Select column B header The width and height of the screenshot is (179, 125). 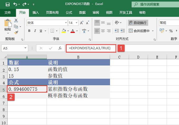click(78, 57)
